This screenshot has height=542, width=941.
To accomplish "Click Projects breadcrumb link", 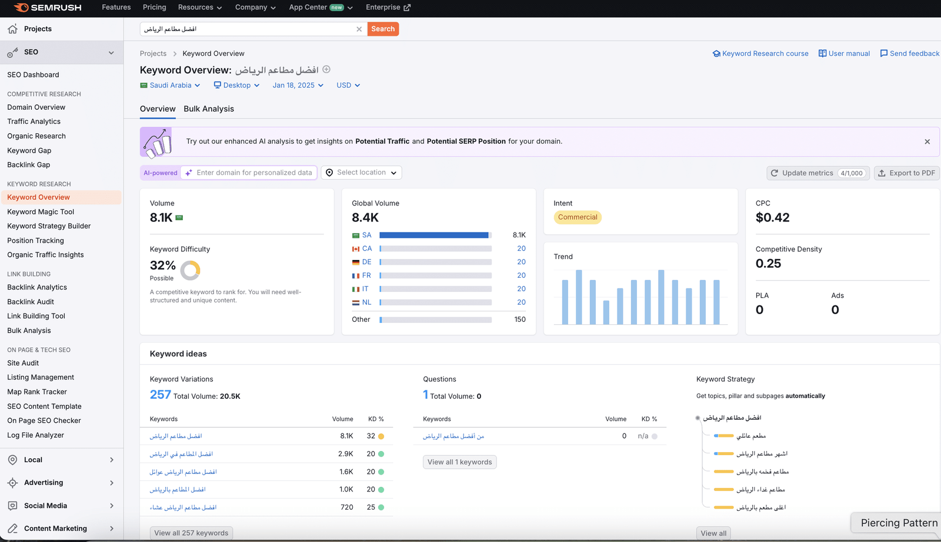I will 153,53.
